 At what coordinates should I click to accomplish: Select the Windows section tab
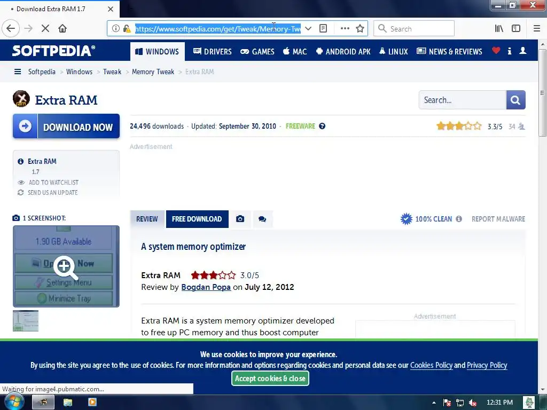(x=158, y=52)
